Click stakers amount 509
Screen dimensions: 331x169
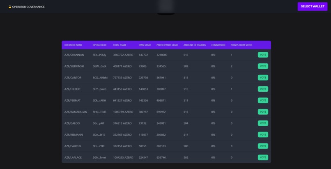(186, 66)
